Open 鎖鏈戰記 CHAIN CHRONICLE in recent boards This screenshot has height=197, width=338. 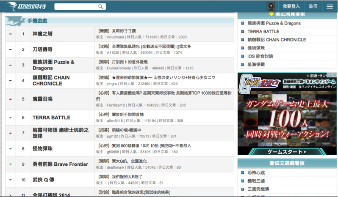point(277,40)
